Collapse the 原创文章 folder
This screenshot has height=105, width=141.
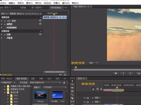pyautogui.click(x=5, y=92)
